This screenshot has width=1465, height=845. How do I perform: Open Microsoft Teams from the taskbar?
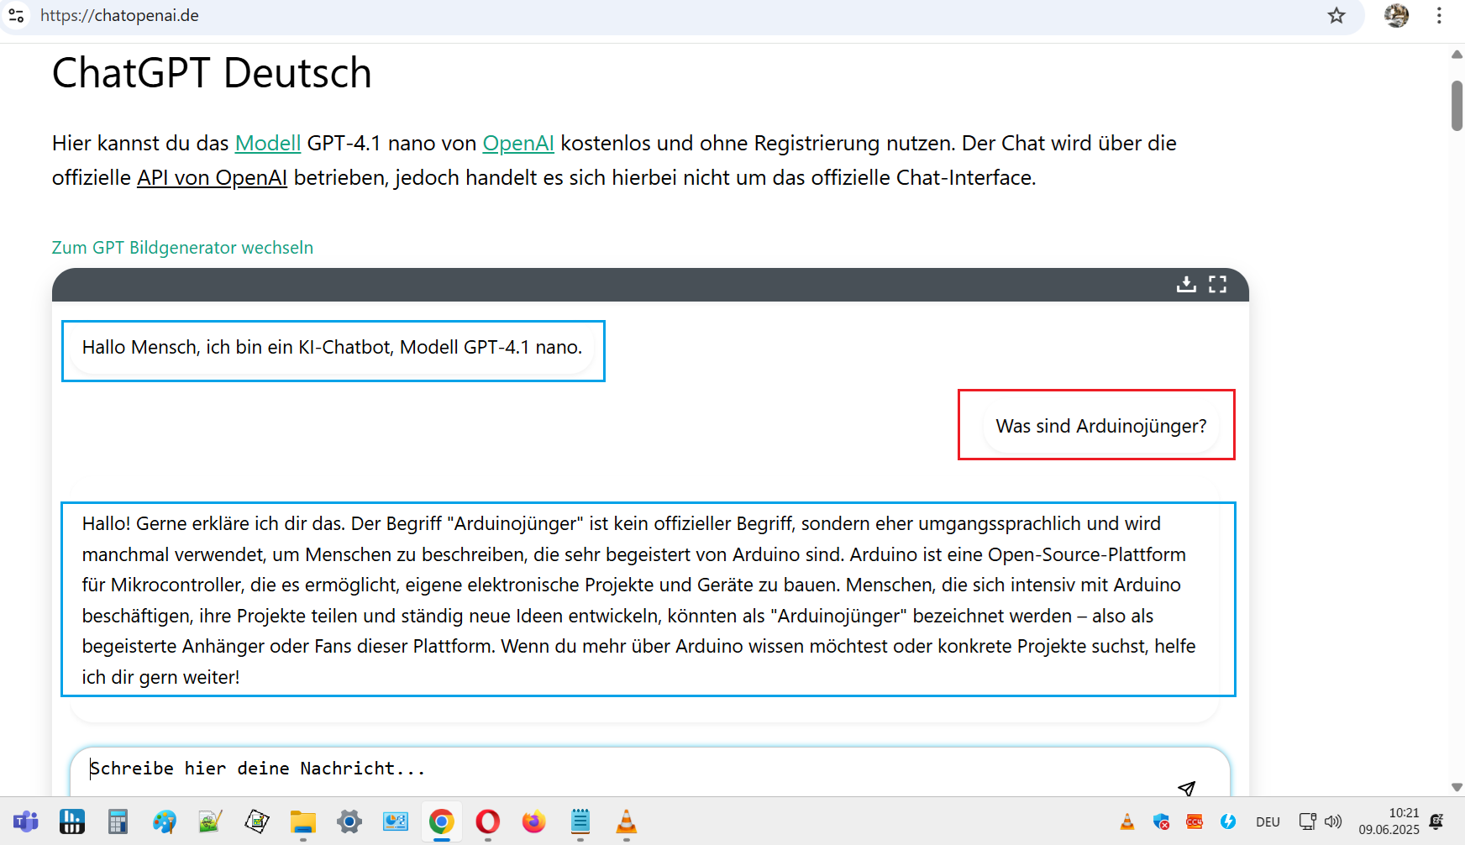26,821
